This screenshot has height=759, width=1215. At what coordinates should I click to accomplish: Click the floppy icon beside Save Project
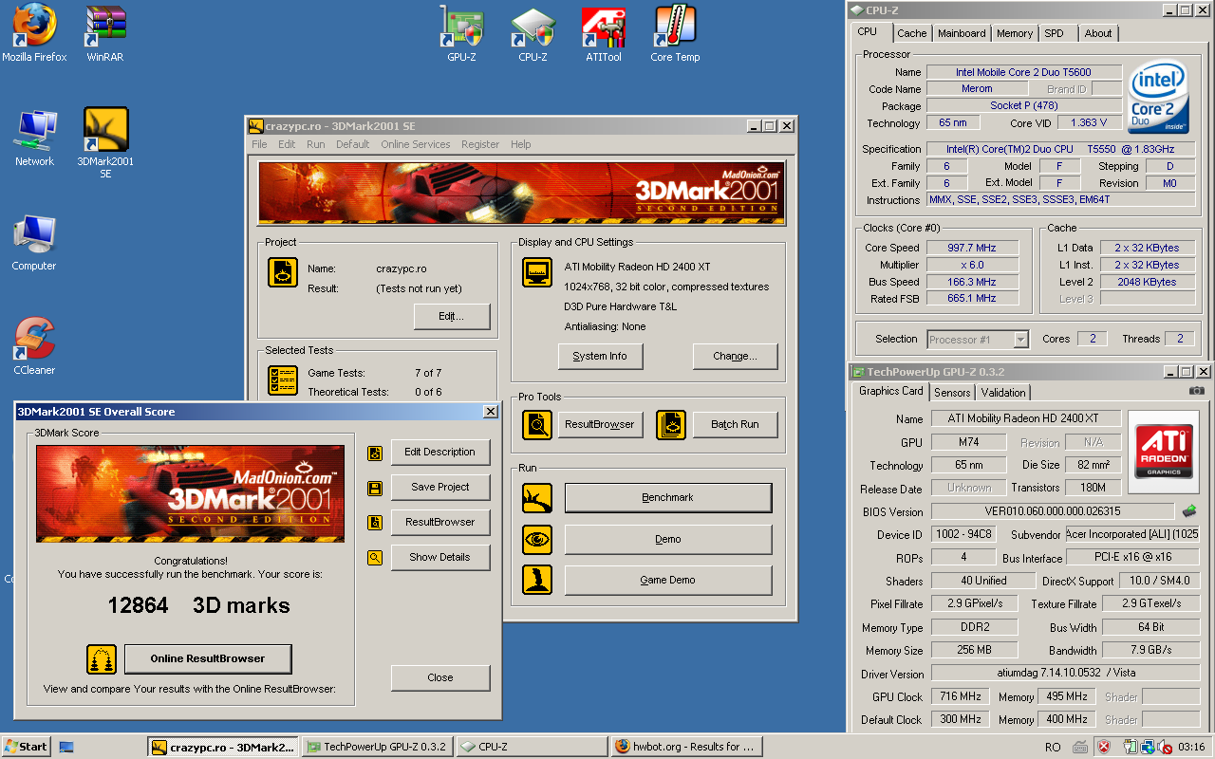(375, 488)
